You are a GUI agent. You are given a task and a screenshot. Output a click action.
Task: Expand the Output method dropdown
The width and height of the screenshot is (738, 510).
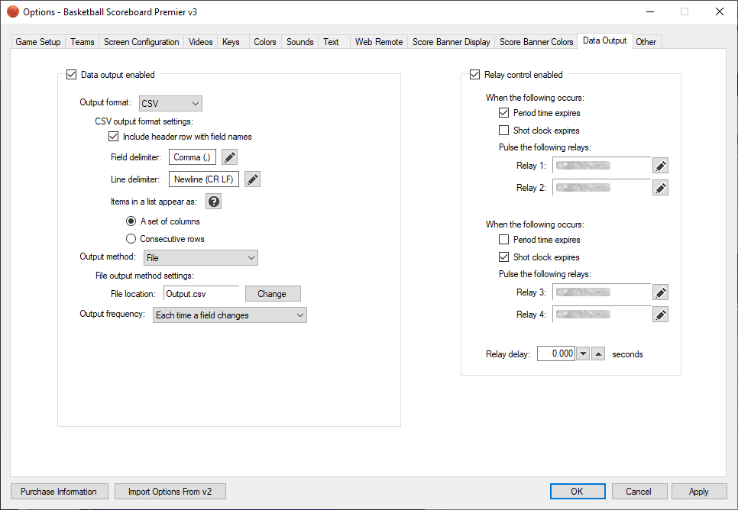tap(201, 258)
